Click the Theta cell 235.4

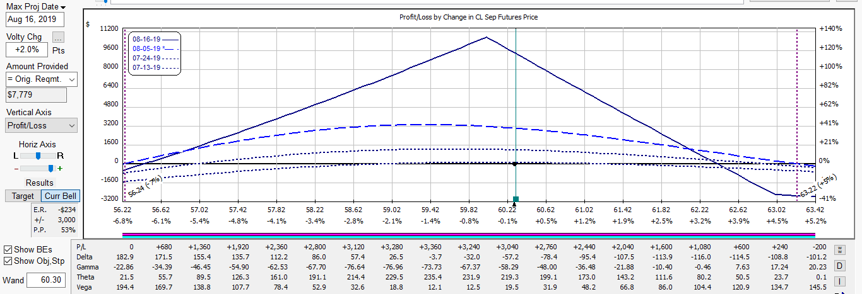(x=432, y=277)
